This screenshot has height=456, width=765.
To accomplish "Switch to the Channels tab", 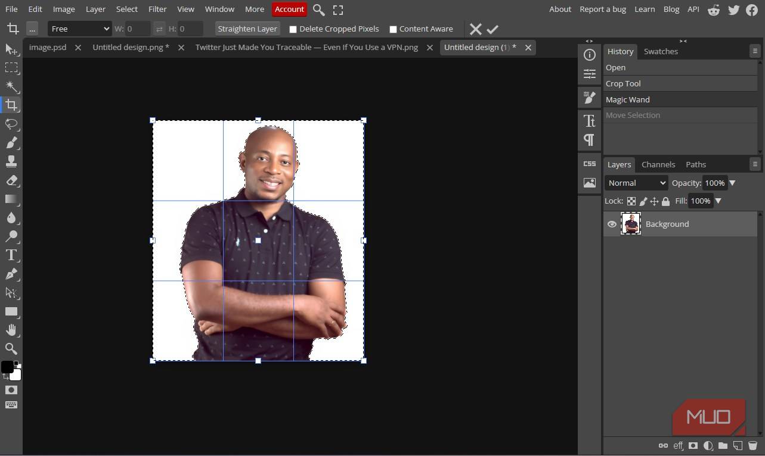I will click(658, 164).
